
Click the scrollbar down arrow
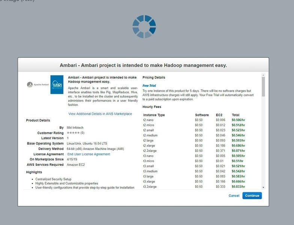click(263, 187)
